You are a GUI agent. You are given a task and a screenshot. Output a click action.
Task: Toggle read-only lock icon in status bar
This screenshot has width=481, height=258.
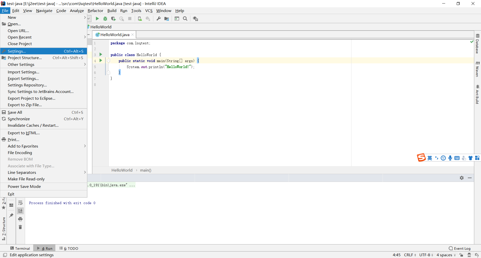tap(461, 255)
